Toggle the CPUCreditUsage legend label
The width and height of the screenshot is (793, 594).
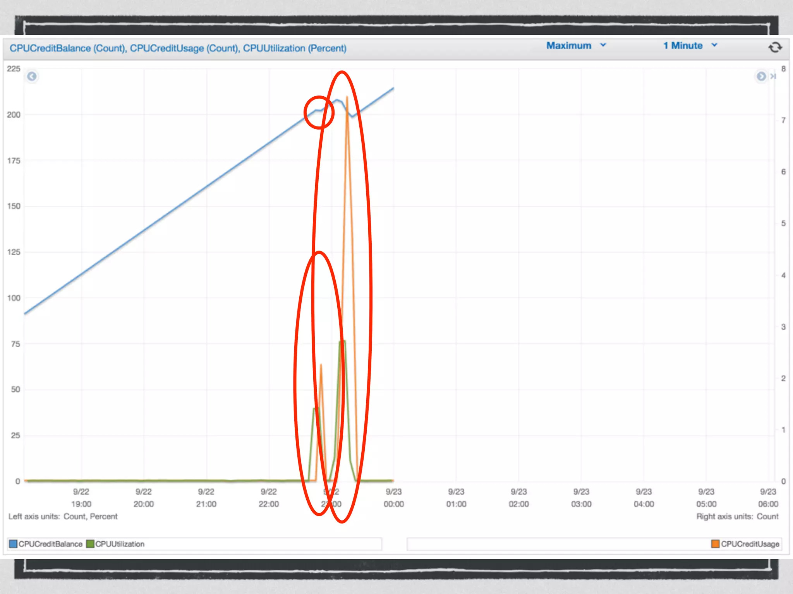(750, 544)
